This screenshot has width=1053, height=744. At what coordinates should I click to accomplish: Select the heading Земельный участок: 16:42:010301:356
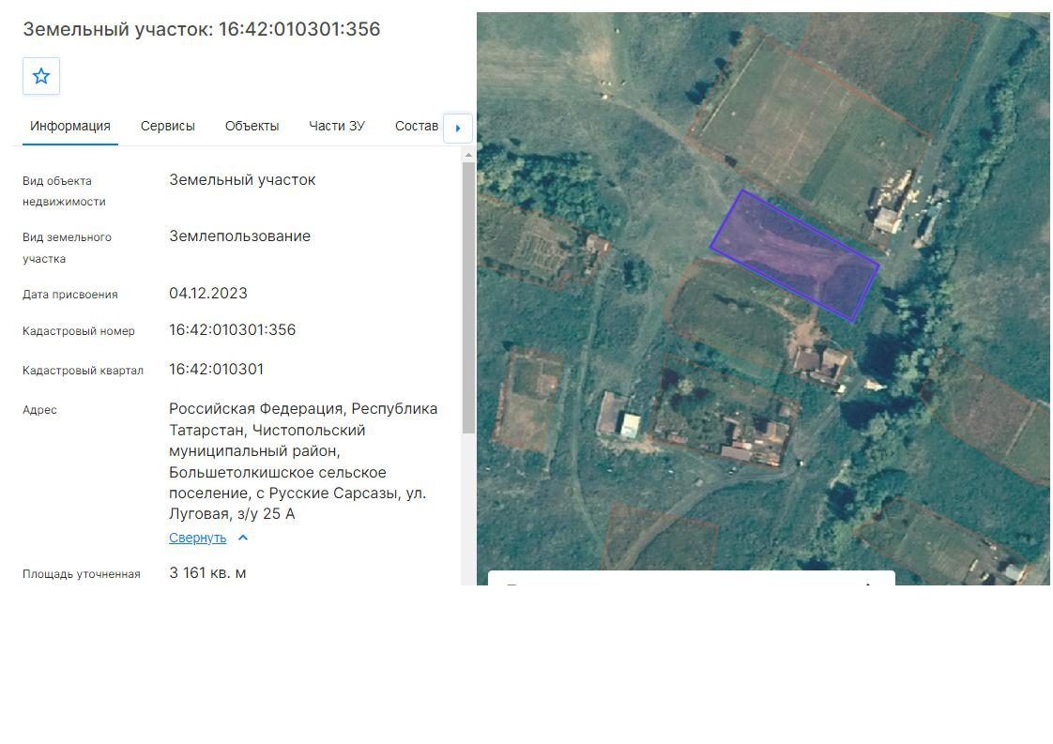[x=202, y=29]
